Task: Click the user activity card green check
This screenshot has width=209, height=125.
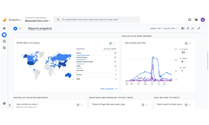Action: coord(186,43)
